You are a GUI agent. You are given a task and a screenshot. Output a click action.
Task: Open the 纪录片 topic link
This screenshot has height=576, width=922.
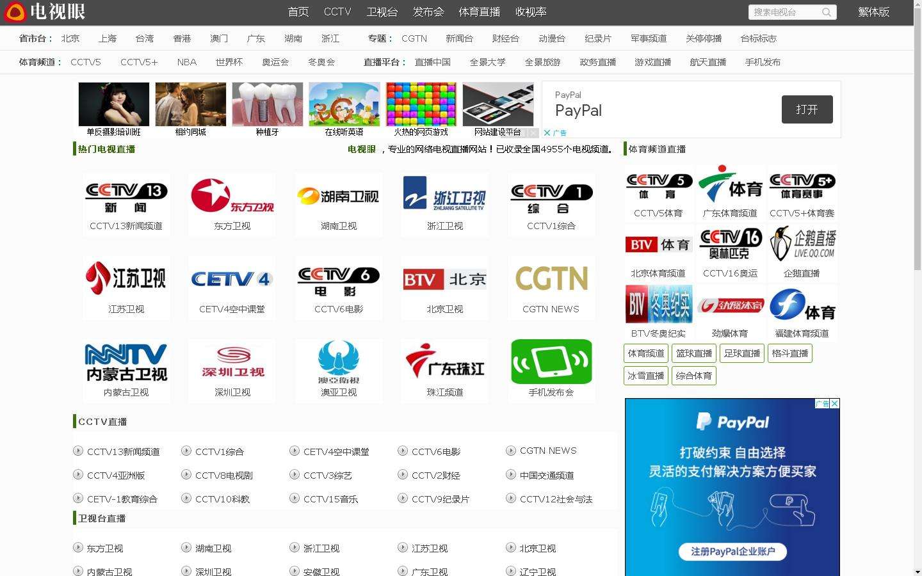point(598,38)
